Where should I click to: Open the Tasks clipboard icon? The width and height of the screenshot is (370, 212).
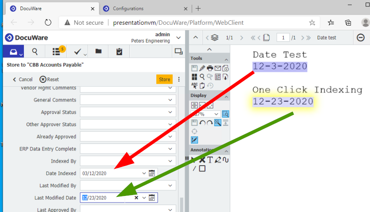[119, 52]
